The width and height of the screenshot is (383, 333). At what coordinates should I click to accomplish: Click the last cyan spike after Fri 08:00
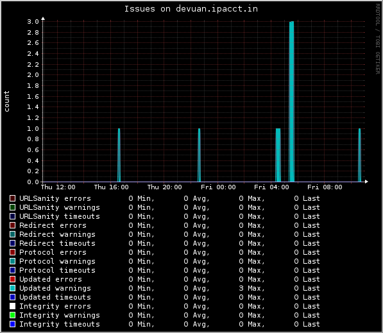tap(359, 155)
